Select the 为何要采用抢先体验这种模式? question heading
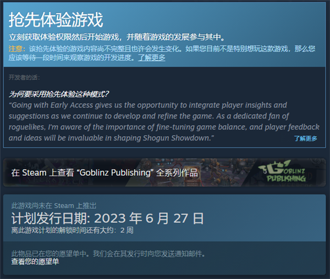This screenshot has height=279, width=330. [x=59, y=94]
